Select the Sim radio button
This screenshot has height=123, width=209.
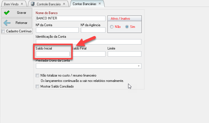(127, 27)
